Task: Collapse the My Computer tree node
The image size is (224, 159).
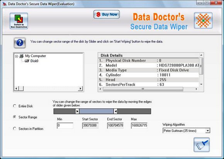Action: click(17, 56)
